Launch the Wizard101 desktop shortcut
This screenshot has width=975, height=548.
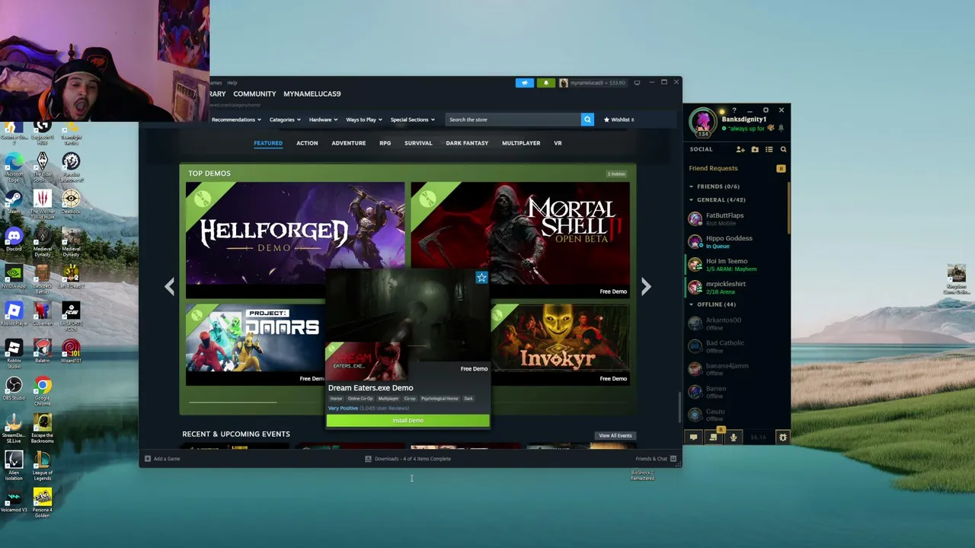pos(71,351)
